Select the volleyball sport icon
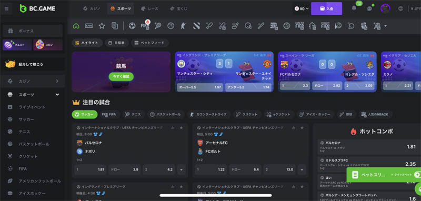Viewport: 421px width, 201px height. (x=287, y=26)
